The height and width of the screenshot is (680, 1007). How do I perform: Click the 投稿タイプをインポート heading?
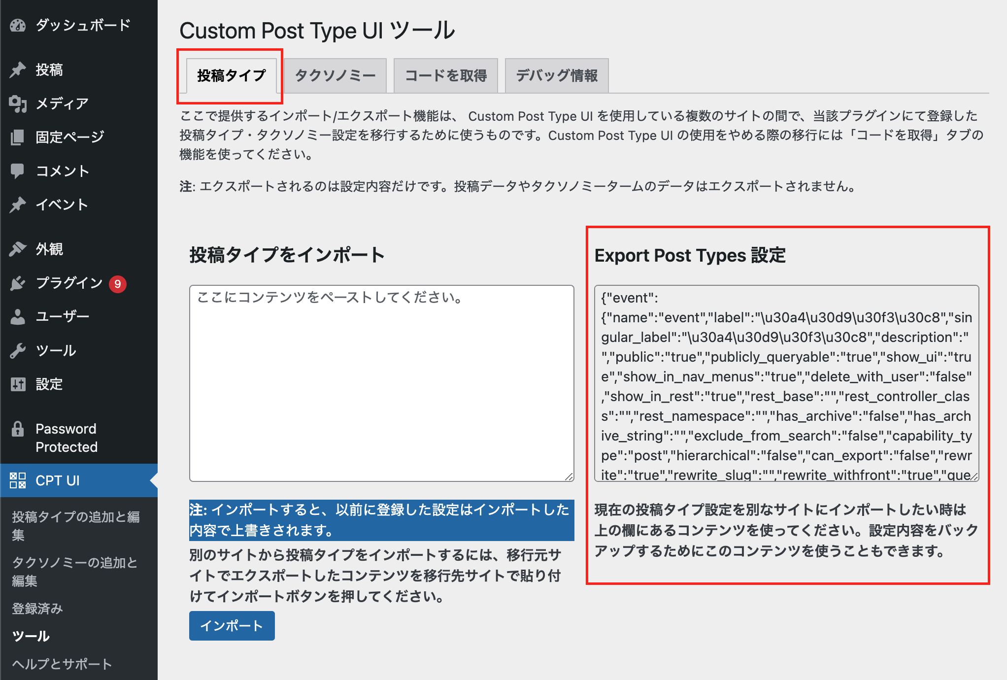click(x=287, y=255)
